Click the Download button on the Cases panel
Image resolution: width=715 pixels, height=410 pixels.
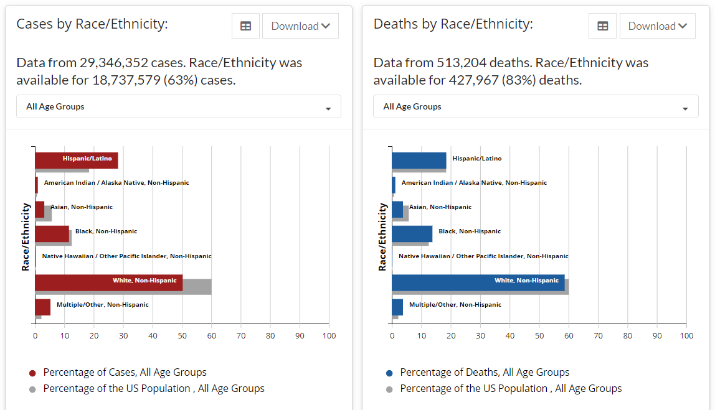point(300,26)
